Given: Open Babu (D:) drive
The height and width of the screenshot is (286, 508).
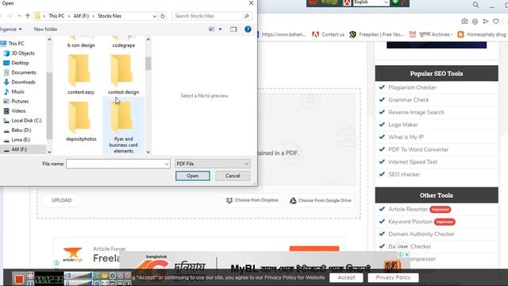Looking at the screenshot, I should pos(21,130).
